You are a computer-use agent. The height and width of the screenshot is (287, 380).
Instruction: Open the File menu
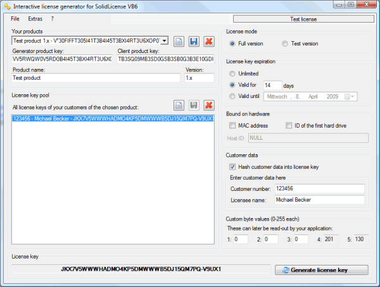[x=15, y=18]
